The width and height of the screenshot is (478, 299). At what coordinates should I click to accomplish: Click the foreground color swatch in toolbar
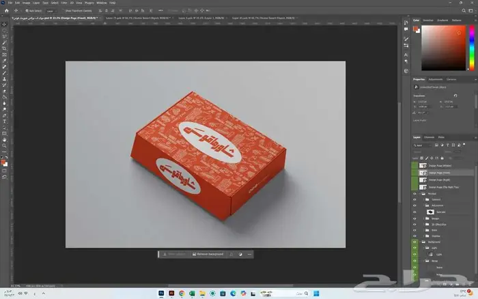3,162
